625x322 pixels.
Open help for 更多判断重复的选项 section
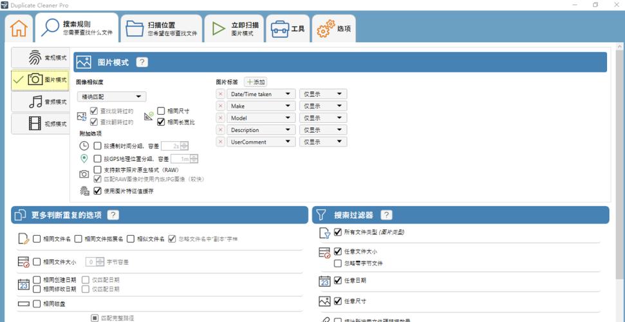(x=113, y=215)
